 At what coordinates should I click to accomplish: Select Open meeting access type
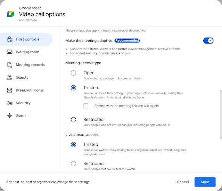[73, 73]
